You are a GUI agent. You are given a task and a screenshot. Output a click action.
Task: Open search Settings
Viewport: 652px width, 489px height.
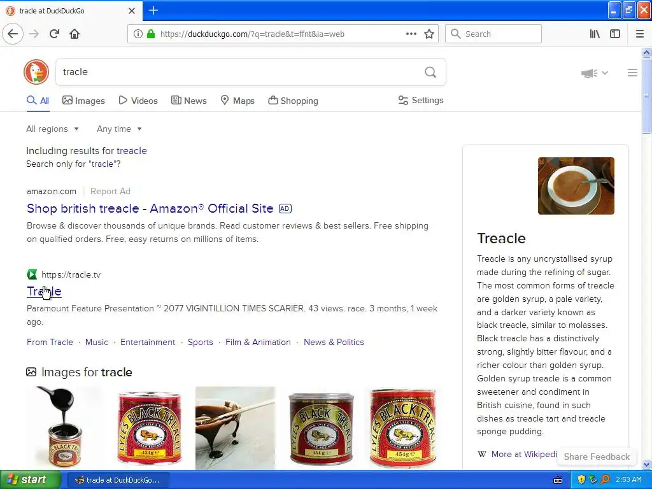point(421,100)
